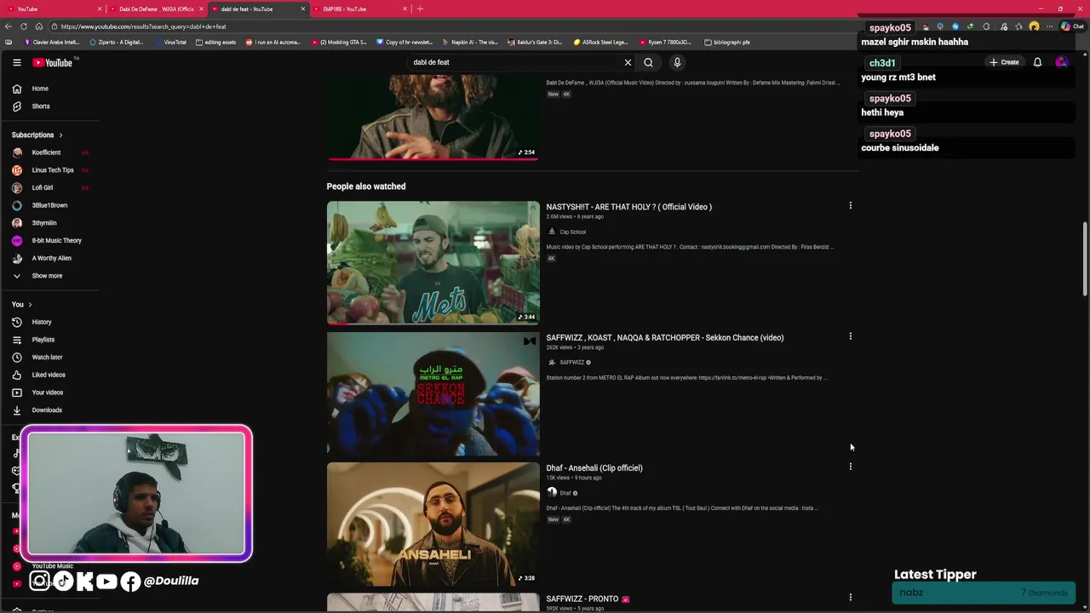
Task: Close the dabl de feat tab
Action: (302, 9)
